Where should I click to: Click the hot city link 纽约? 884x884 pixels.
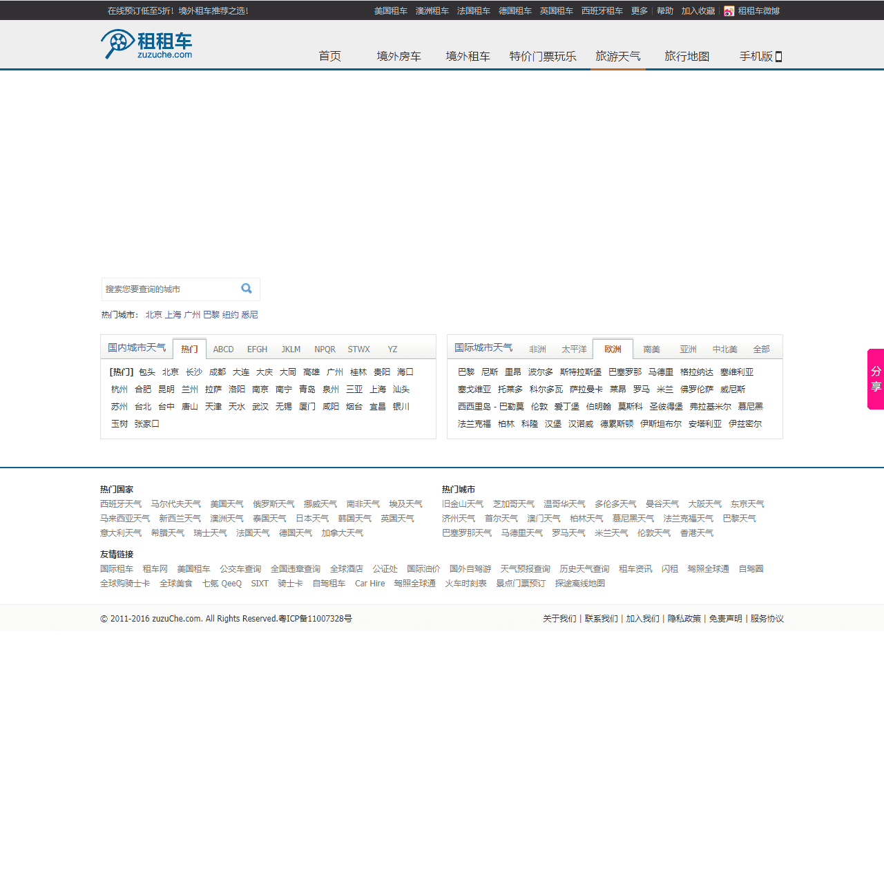tap(231, 315)
